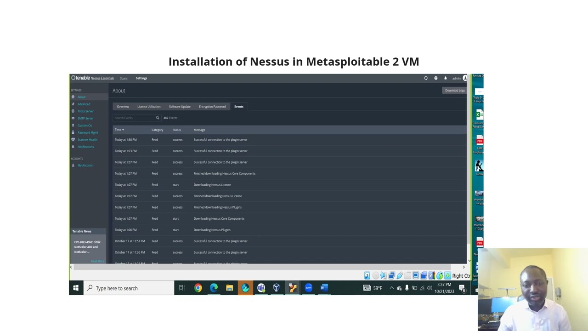Open Zoom from the taskbar

coord(308,288)
